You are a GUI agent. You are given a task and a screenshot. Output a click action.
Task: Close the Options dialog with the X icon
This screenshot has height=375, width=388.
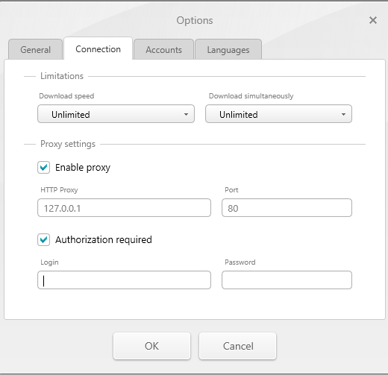click(373, 20)
